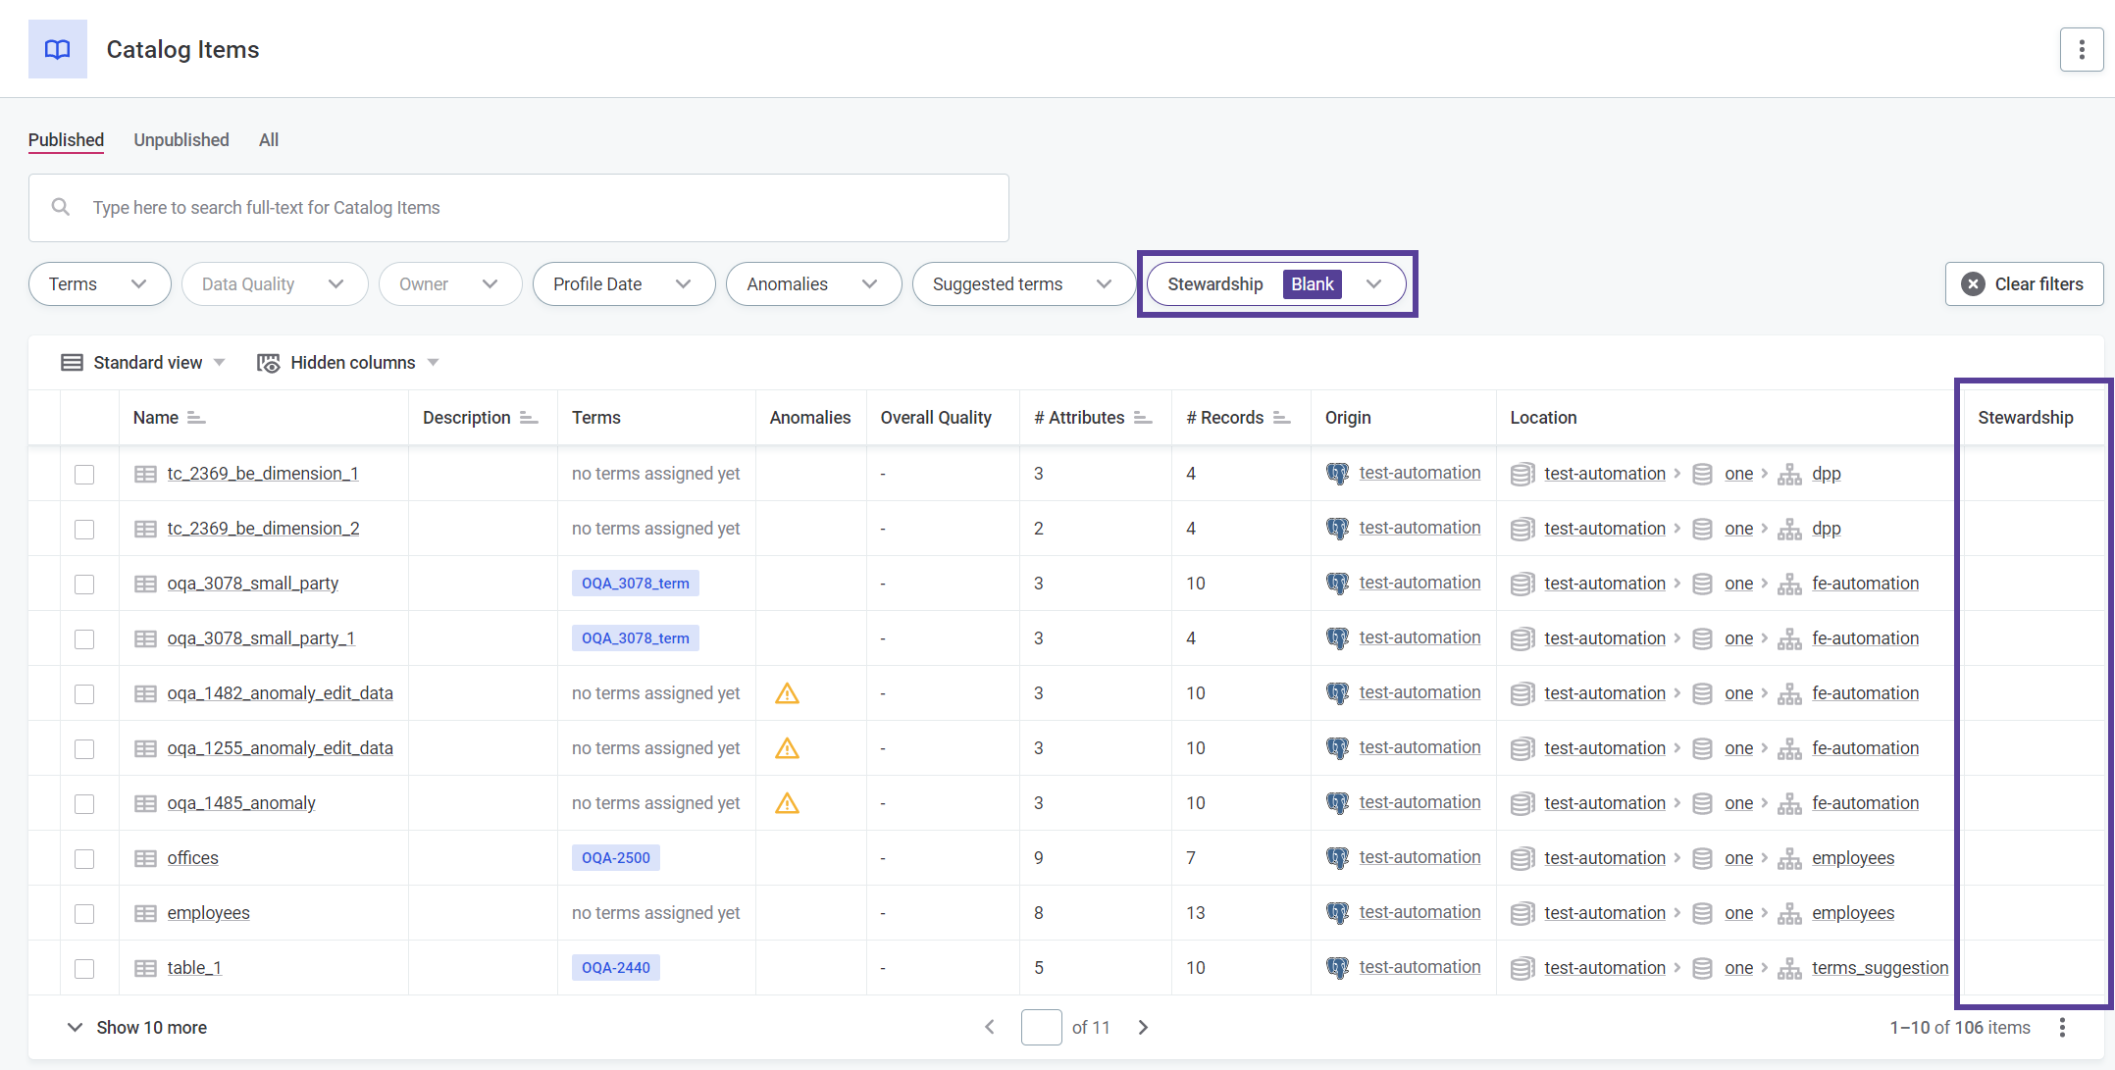Click the Description column sort icon
Viewport: 2115px width, 1070px height.
click(529, 418)
